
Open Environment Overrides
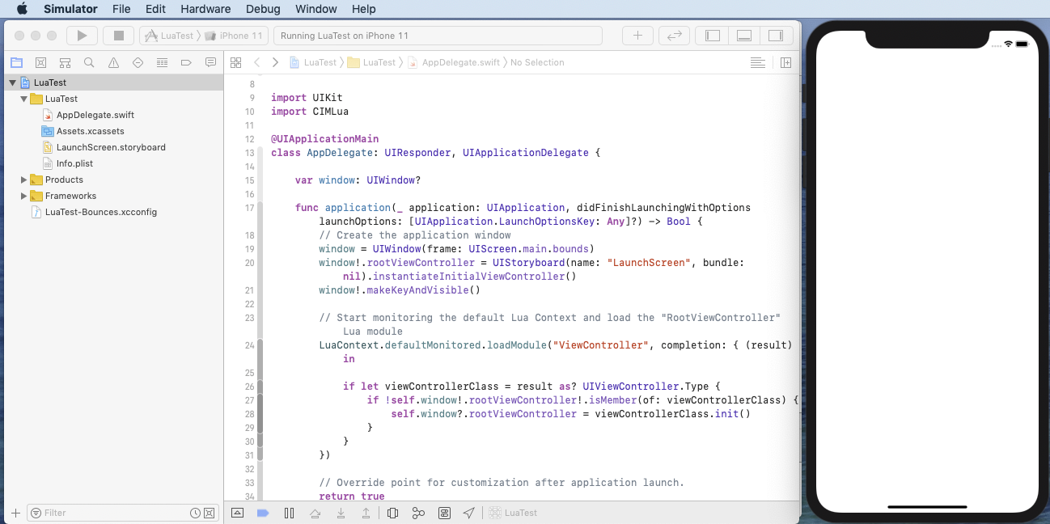point(444,513)
